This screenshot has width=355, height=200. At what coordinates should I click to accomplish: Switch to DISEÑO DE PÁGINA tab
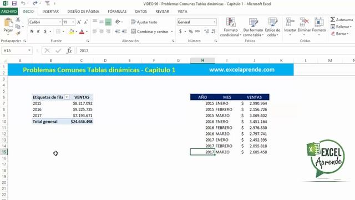(83, 11)
